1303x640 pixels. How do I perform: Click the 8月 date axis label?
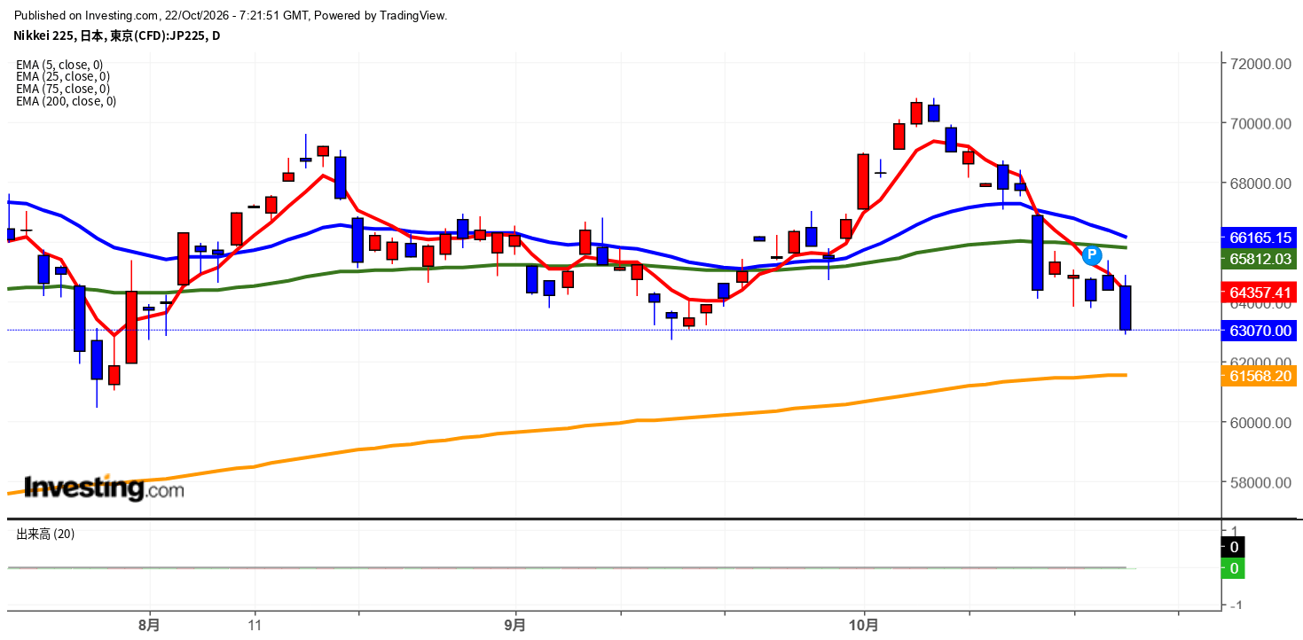click(x=150, y=624)
